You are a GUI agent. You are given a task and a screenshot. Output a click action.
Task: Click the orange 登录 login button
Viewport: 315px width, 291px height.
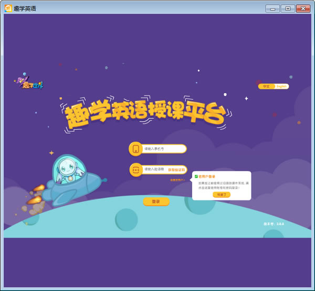pos(156,201)
